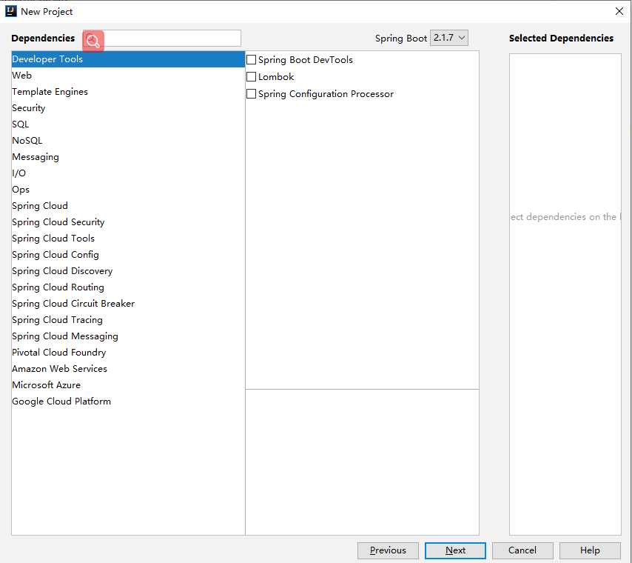Select Microsoft Azure category

click(x=128, y=385)
